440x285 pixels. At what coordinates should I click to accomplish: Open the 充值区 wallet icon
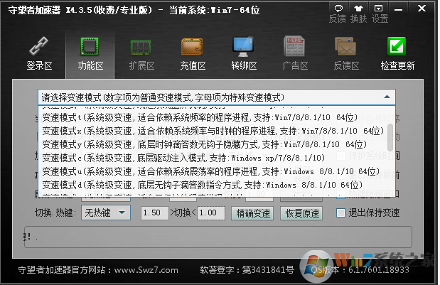(192, 47)
